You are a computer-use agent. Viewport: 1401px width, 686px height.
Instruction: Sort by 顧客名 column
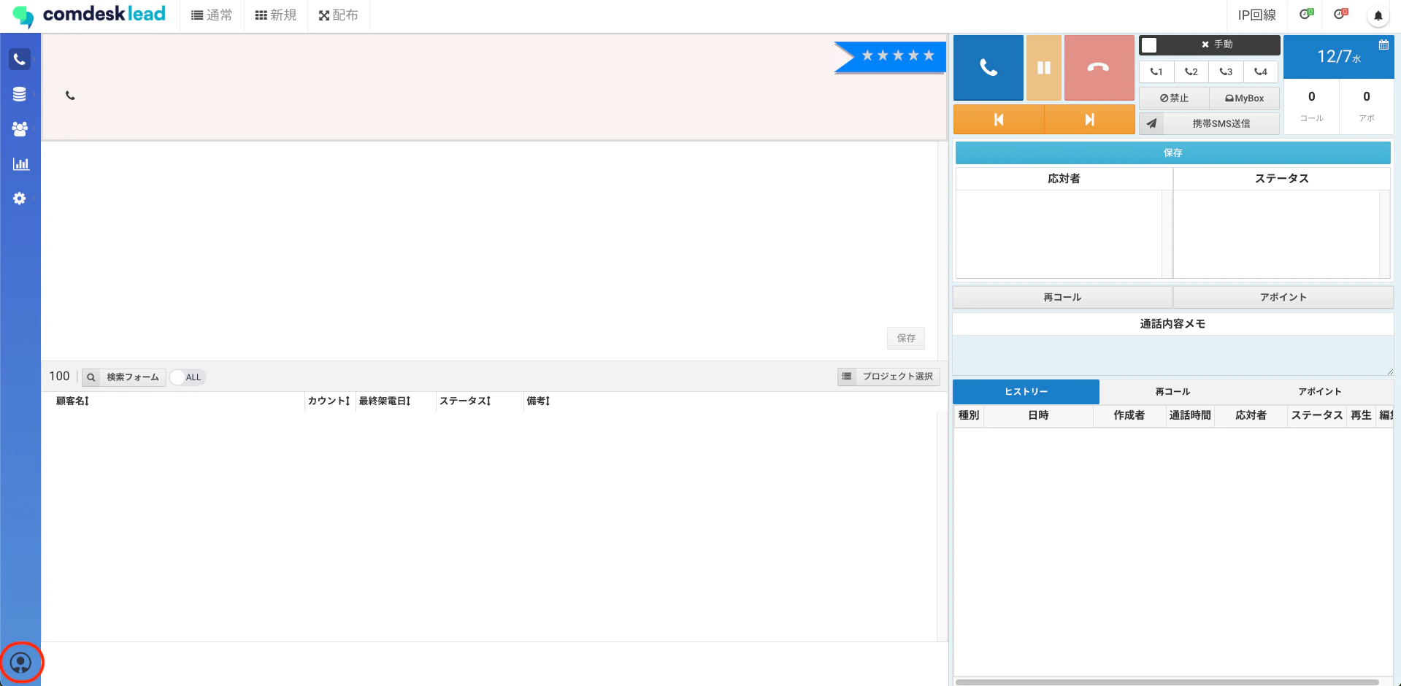tap(72, 401)
